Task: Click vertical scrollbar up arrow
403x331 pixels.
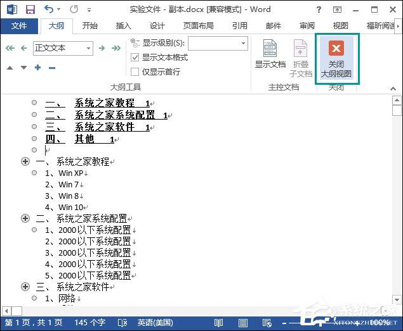Action: (x=397, y=100)
